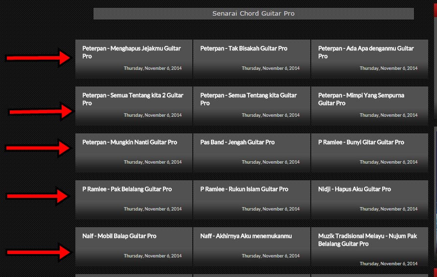Open Naif - Mobil Balap Guitar Pro
The image size is (437, 277).
[x=119, y=236]
